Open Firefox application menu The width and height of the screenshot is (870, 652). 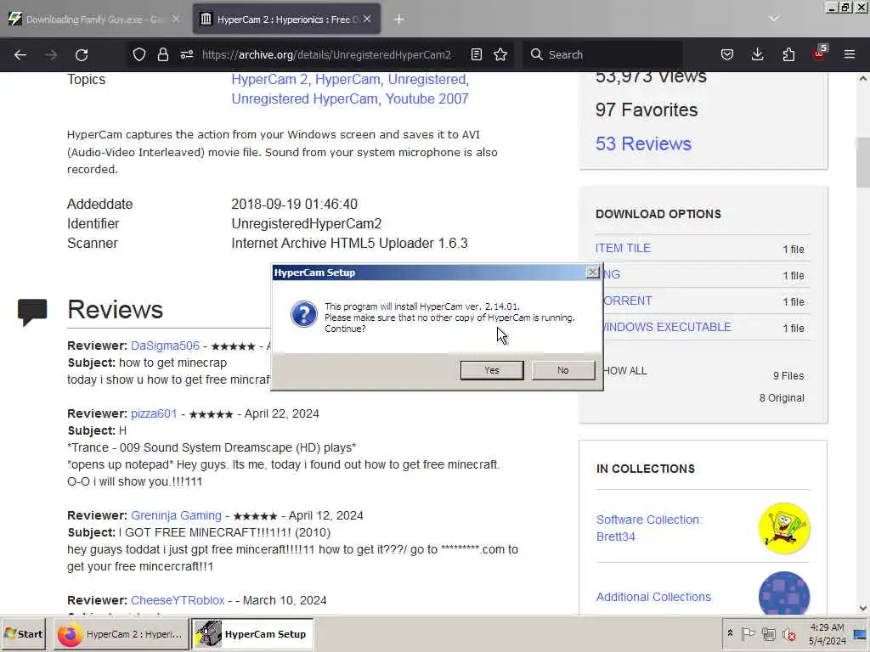pos(850,54)
